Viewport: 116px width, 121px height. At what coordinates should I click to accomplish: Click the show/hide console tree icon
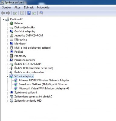(x=15, y=13)
